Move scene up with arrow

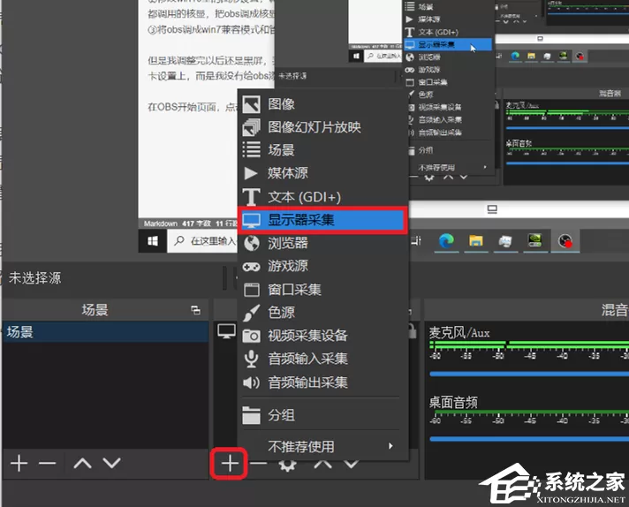click(x=83, y=464)
